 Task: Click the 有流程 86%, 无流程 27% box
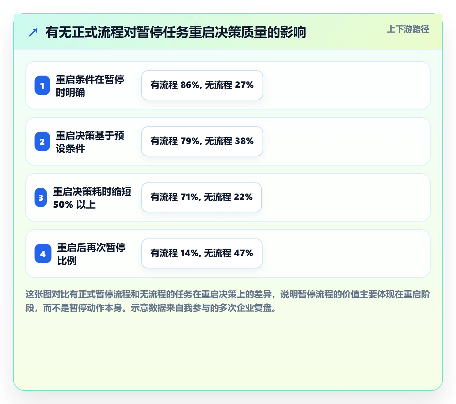[x=202, y=85]
